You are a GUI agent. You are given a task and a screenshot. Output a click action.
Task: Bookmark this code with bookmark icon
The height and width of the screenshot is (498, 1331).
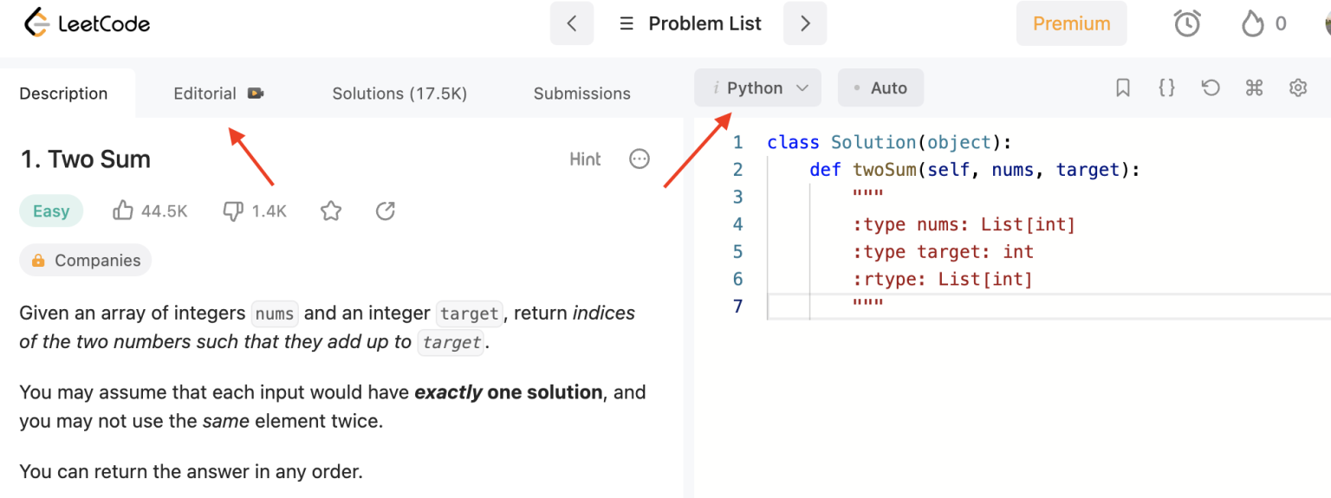(x=1123, y=87)
